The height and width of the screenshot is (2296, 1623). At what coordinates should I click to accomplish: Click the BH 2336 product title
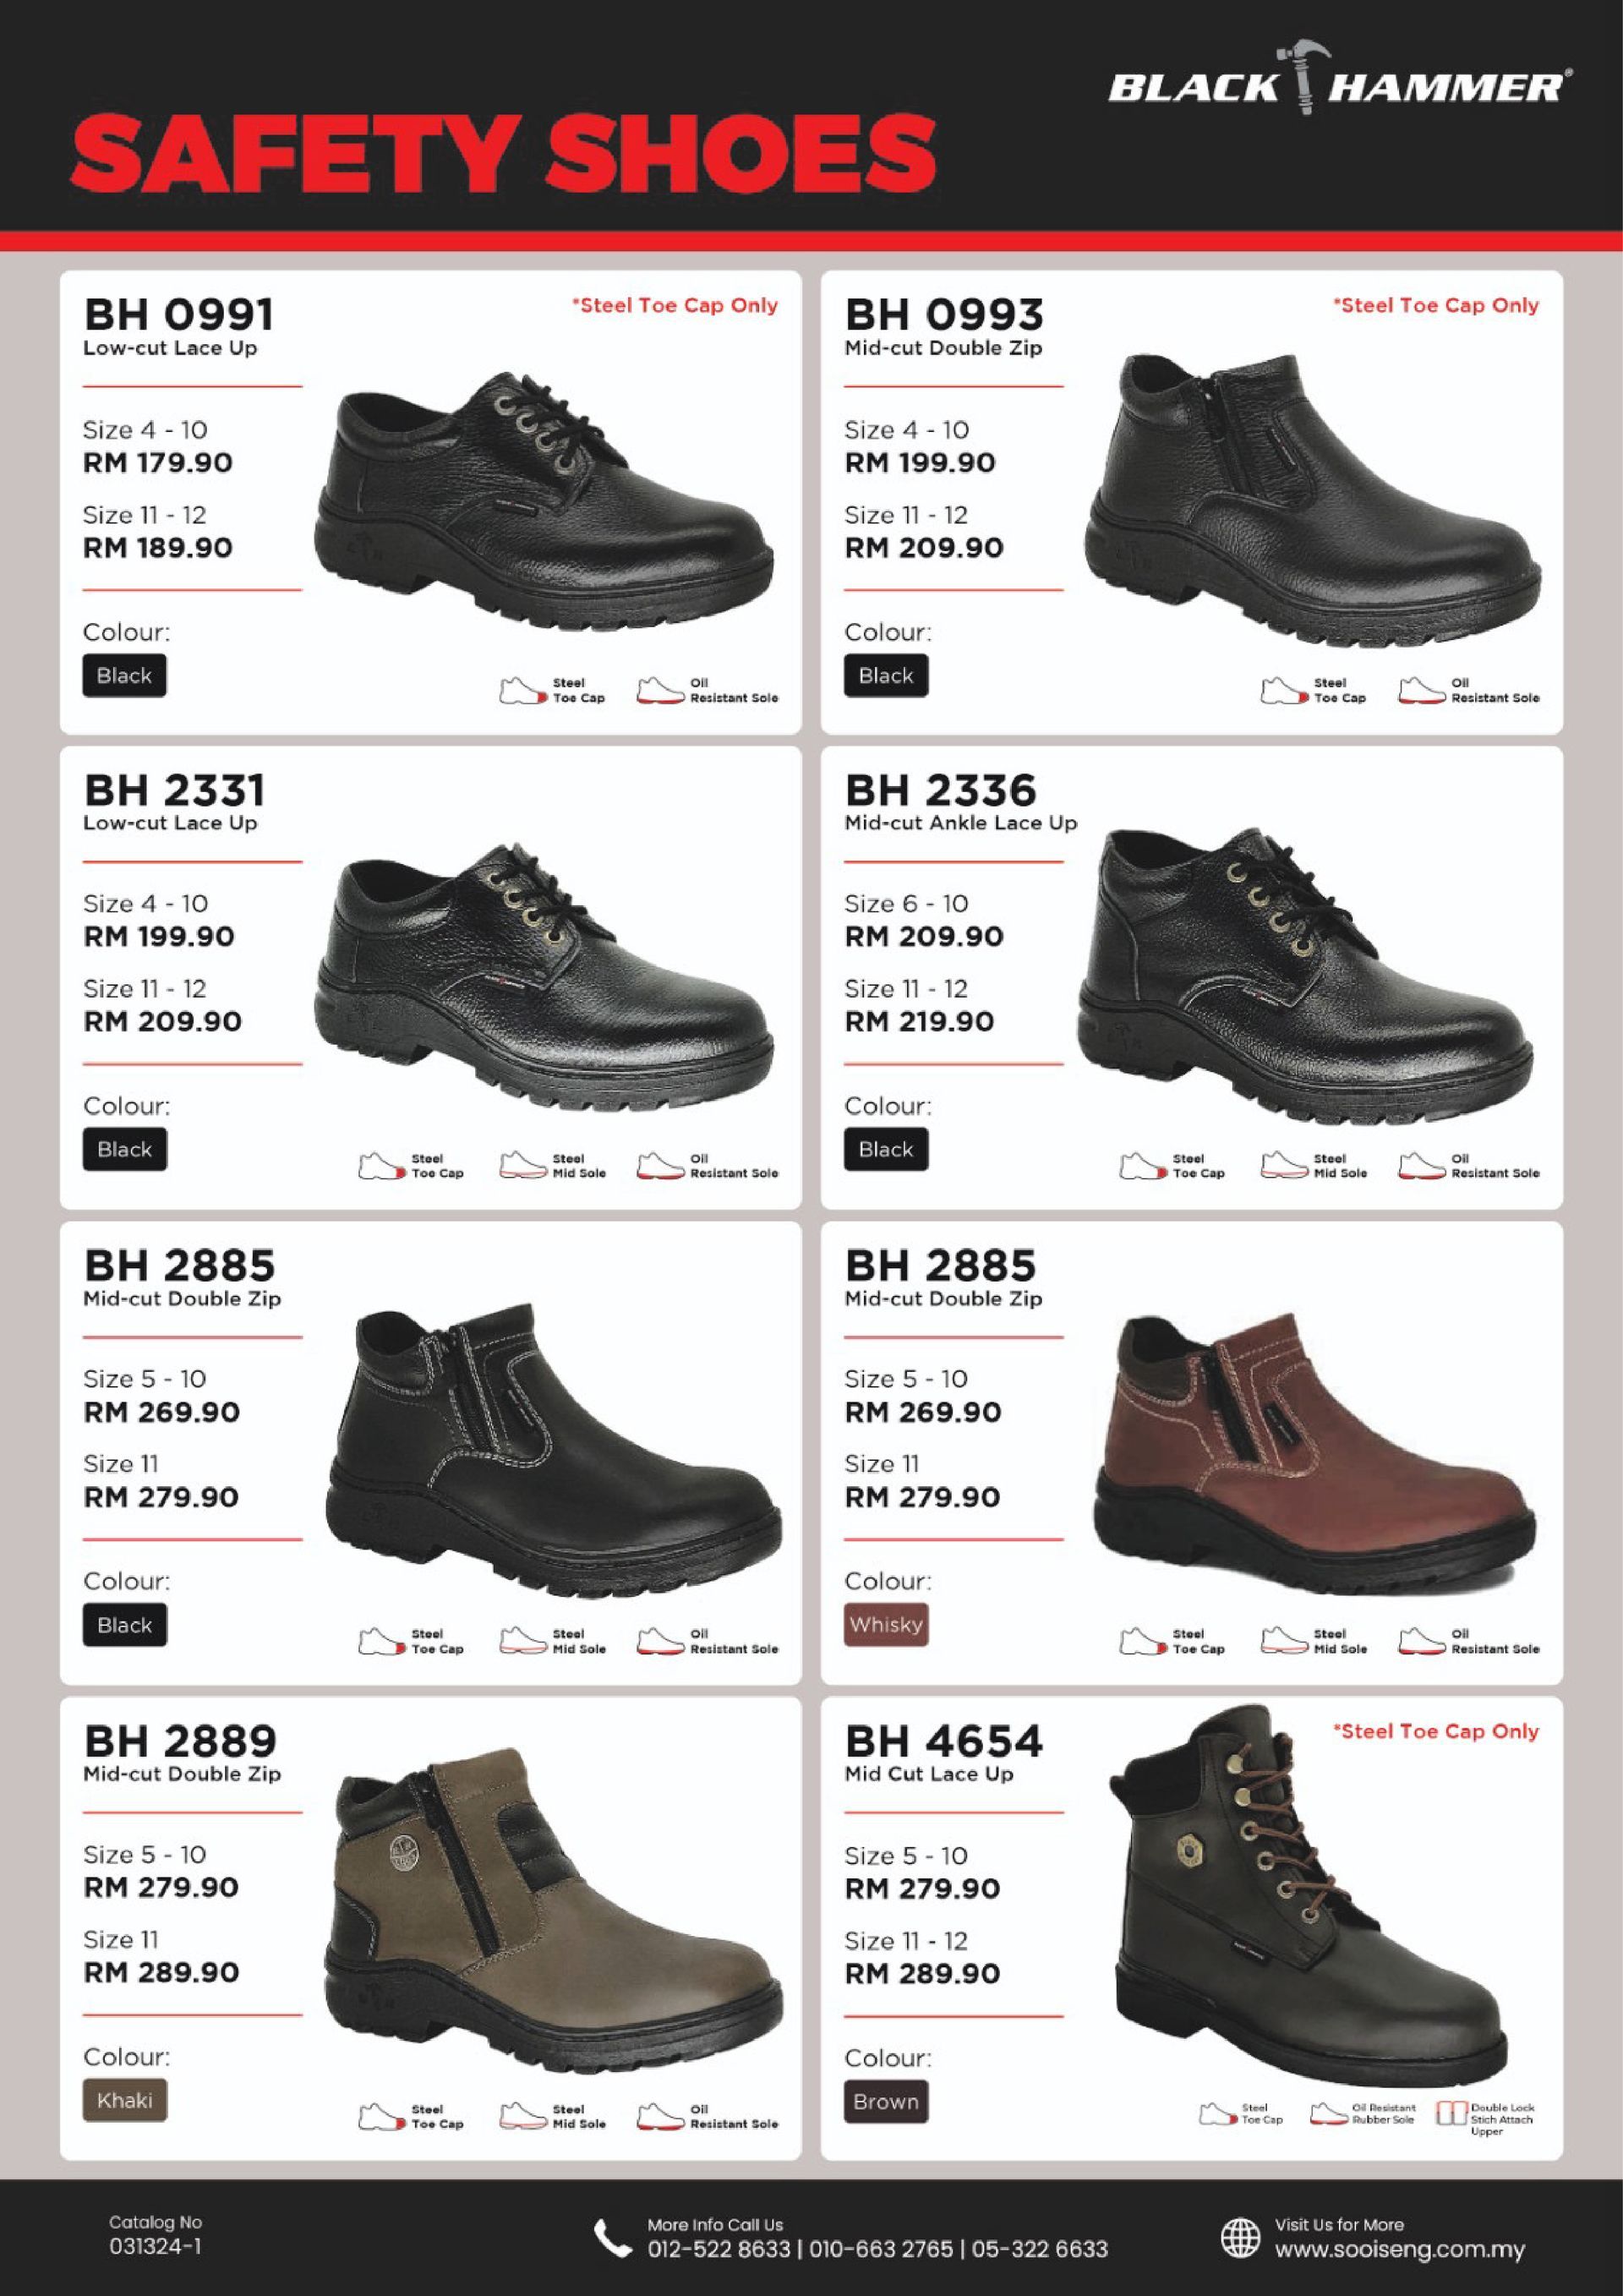(940, 790)
